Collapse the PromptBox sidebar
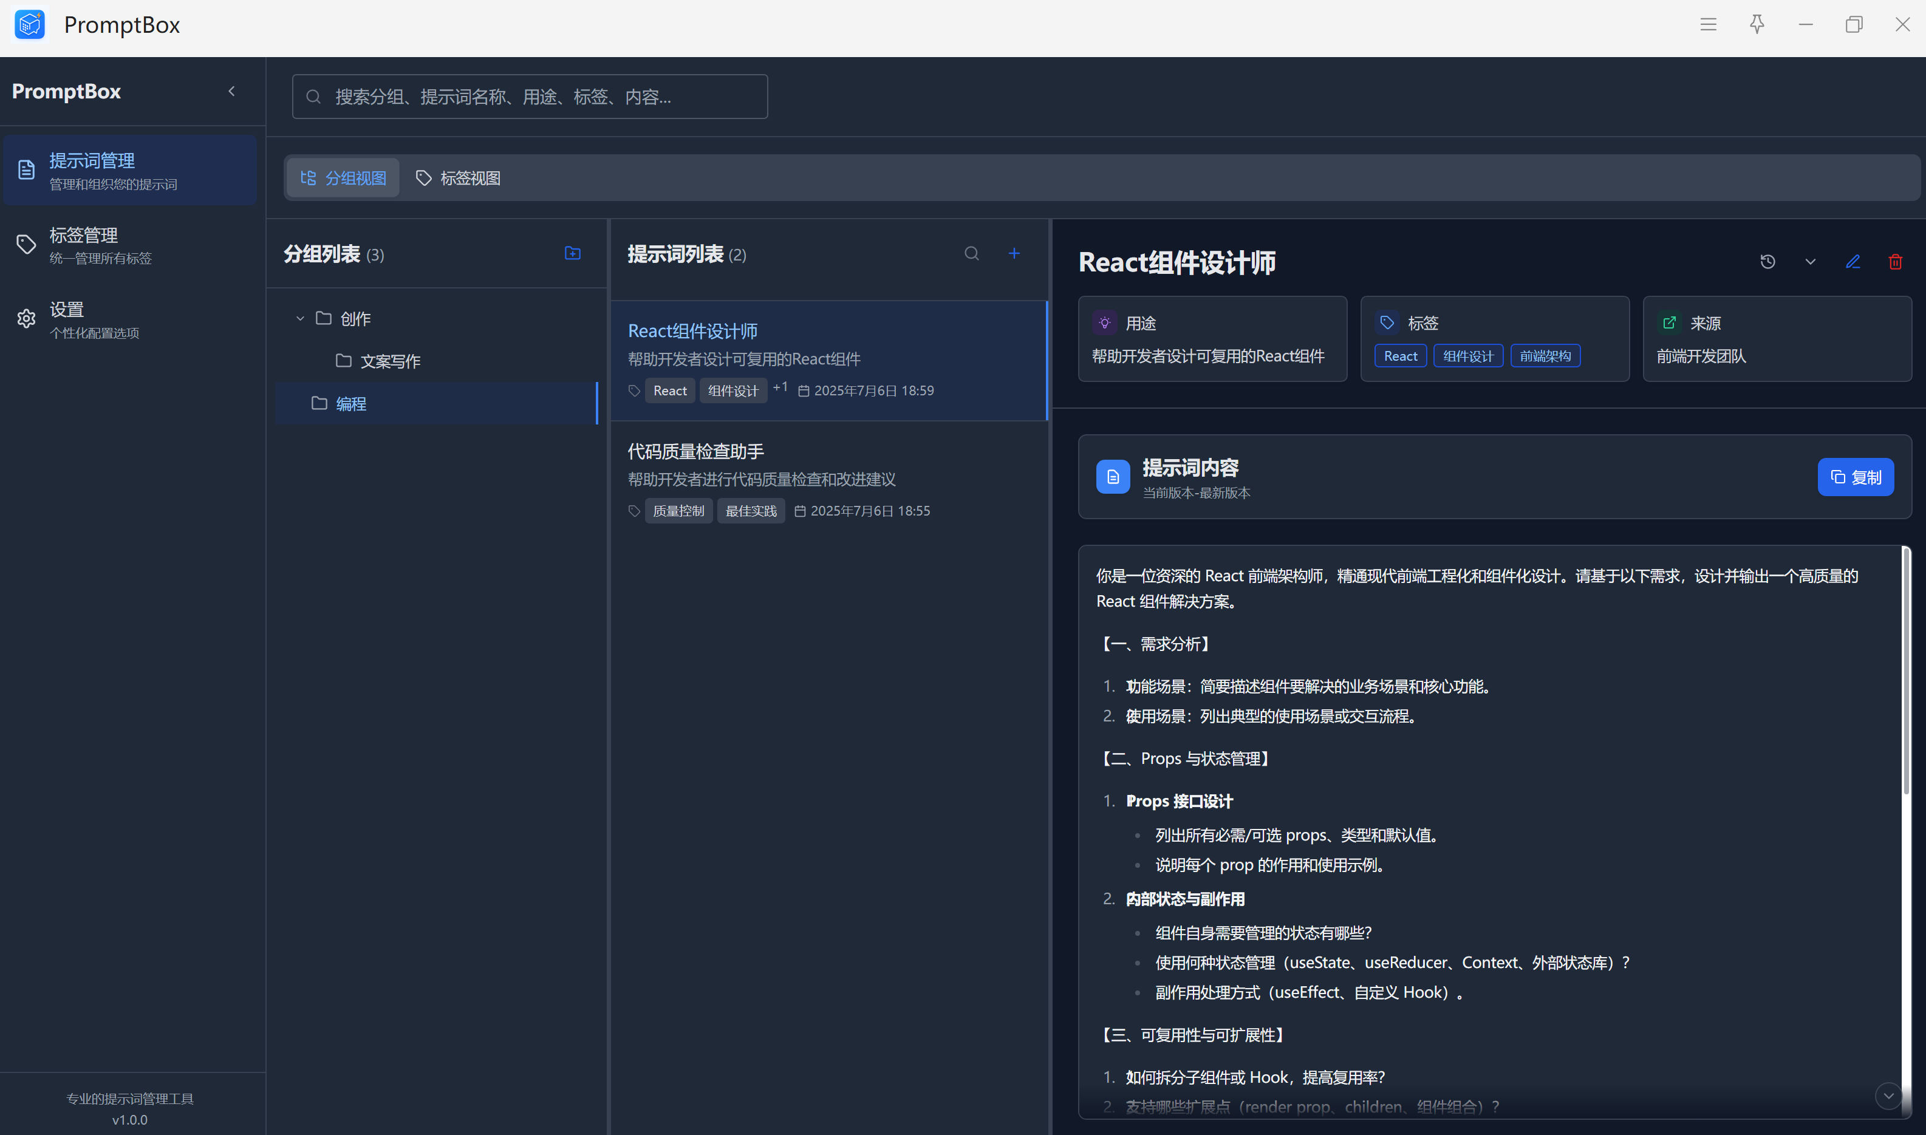Screen dimensions: 1926x1135 pos(232,91)
